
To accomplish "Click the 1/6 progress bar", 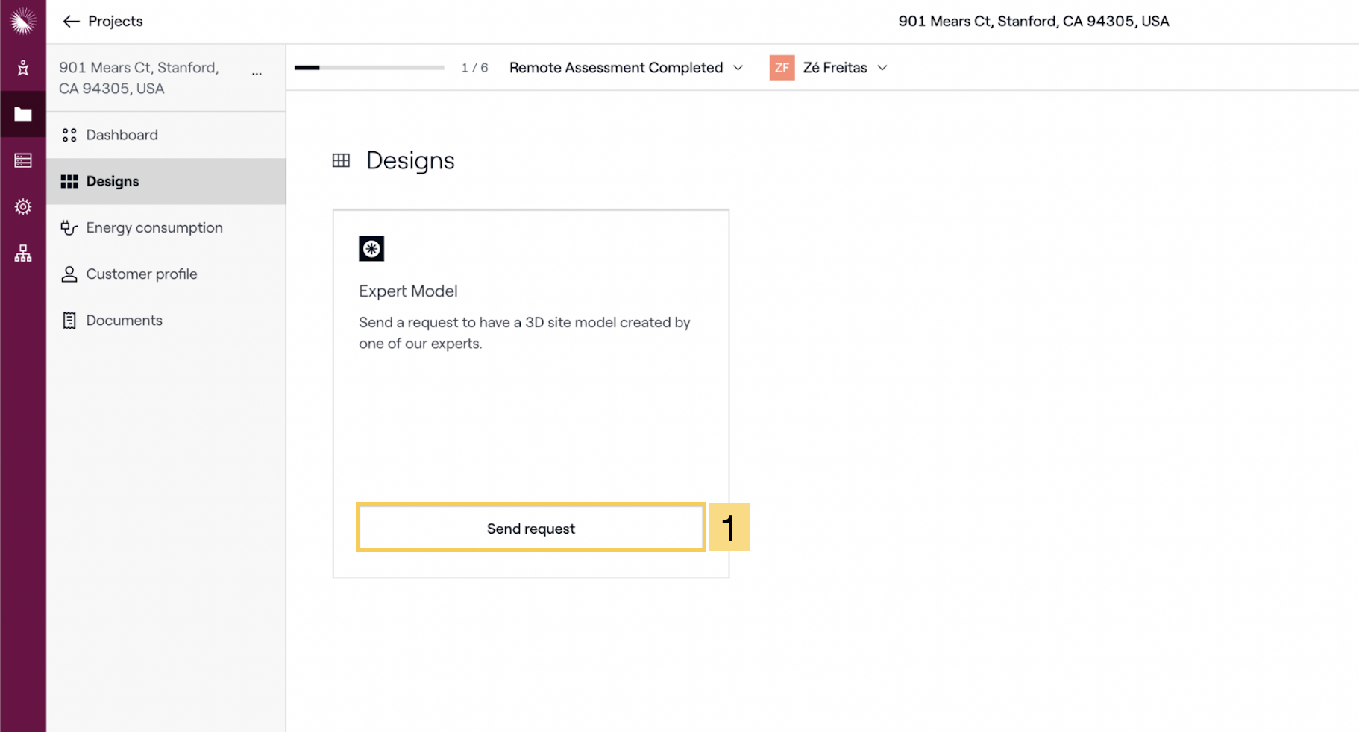I will pos(369,68).
